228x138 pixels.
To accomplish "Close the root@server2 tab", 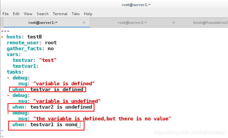I will coord(174,22).
